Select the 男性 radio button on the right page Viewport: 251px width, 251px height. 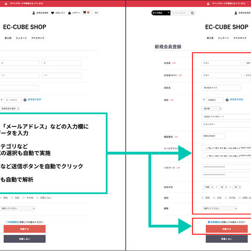pyautogui.click(x=202, y=198)
